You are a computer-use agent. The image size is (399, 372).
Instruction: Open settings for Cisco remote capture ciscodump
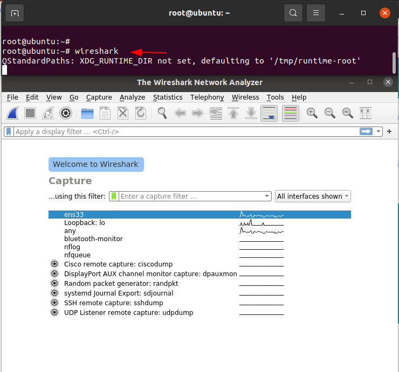[54, 264]
